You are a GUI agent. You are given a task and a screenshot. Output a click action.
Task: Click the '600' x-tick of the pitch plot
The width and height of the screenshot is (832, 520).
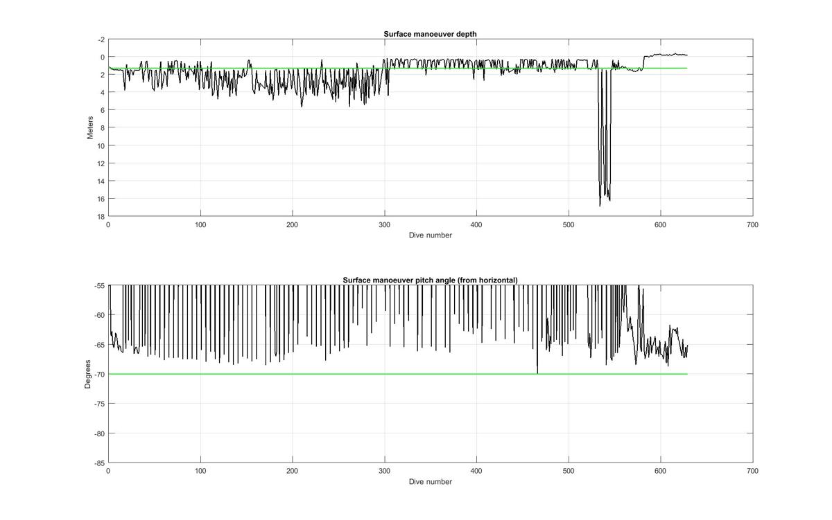coord(661,471)
